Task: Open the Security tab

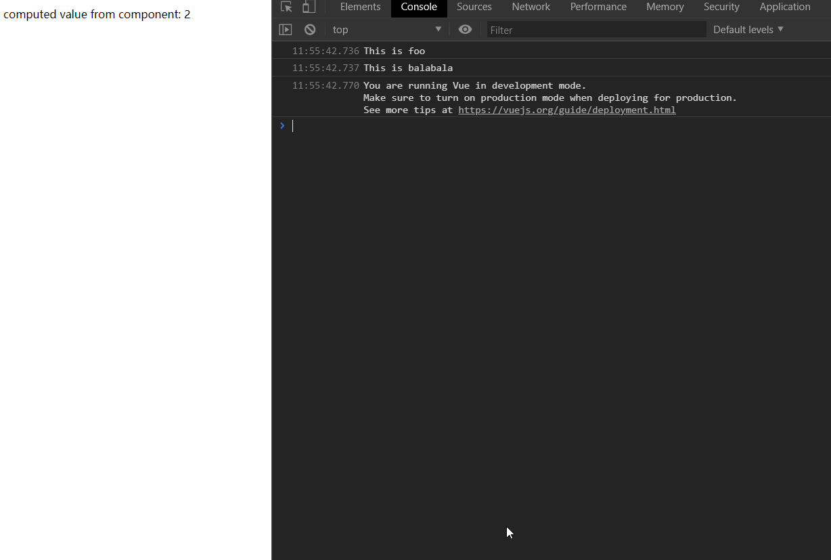Action: pos(721,7)
